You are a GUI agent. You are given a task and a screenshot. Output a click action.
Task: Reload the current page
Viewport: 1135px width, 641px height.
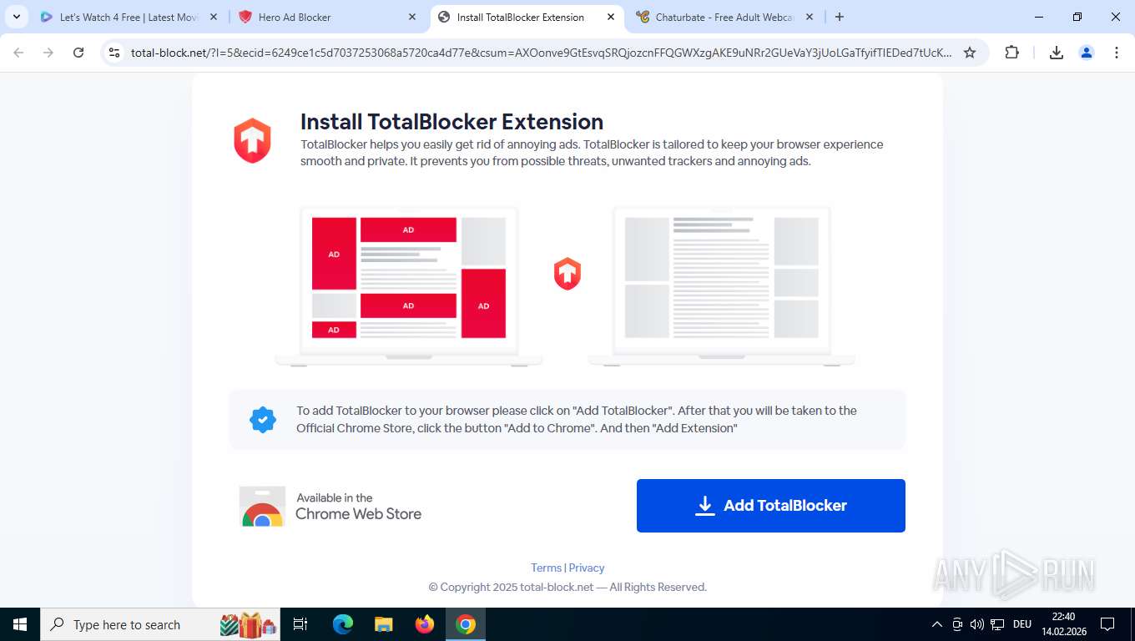78,53
